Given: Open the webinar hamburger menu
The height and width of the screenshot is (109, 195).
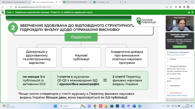Looking at the screenshot, I should [x=192, y=12].
